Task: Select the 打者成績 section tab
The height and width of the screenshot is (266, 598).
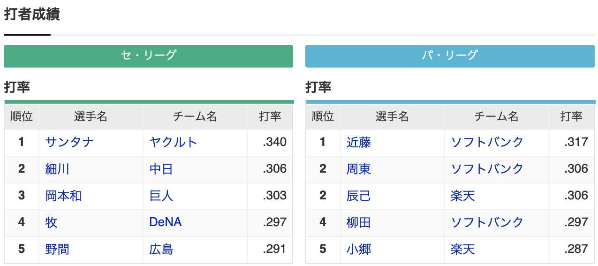Action: [32, 15]
